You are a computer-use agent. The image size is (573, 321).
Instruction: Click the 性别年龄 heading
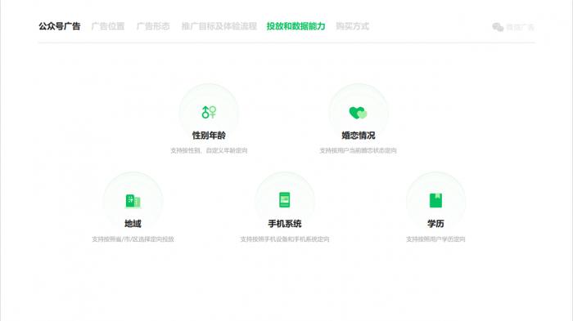pos(209,136)
